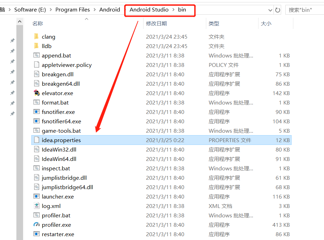Click the bin breadcrumb segment

(182, 10)
